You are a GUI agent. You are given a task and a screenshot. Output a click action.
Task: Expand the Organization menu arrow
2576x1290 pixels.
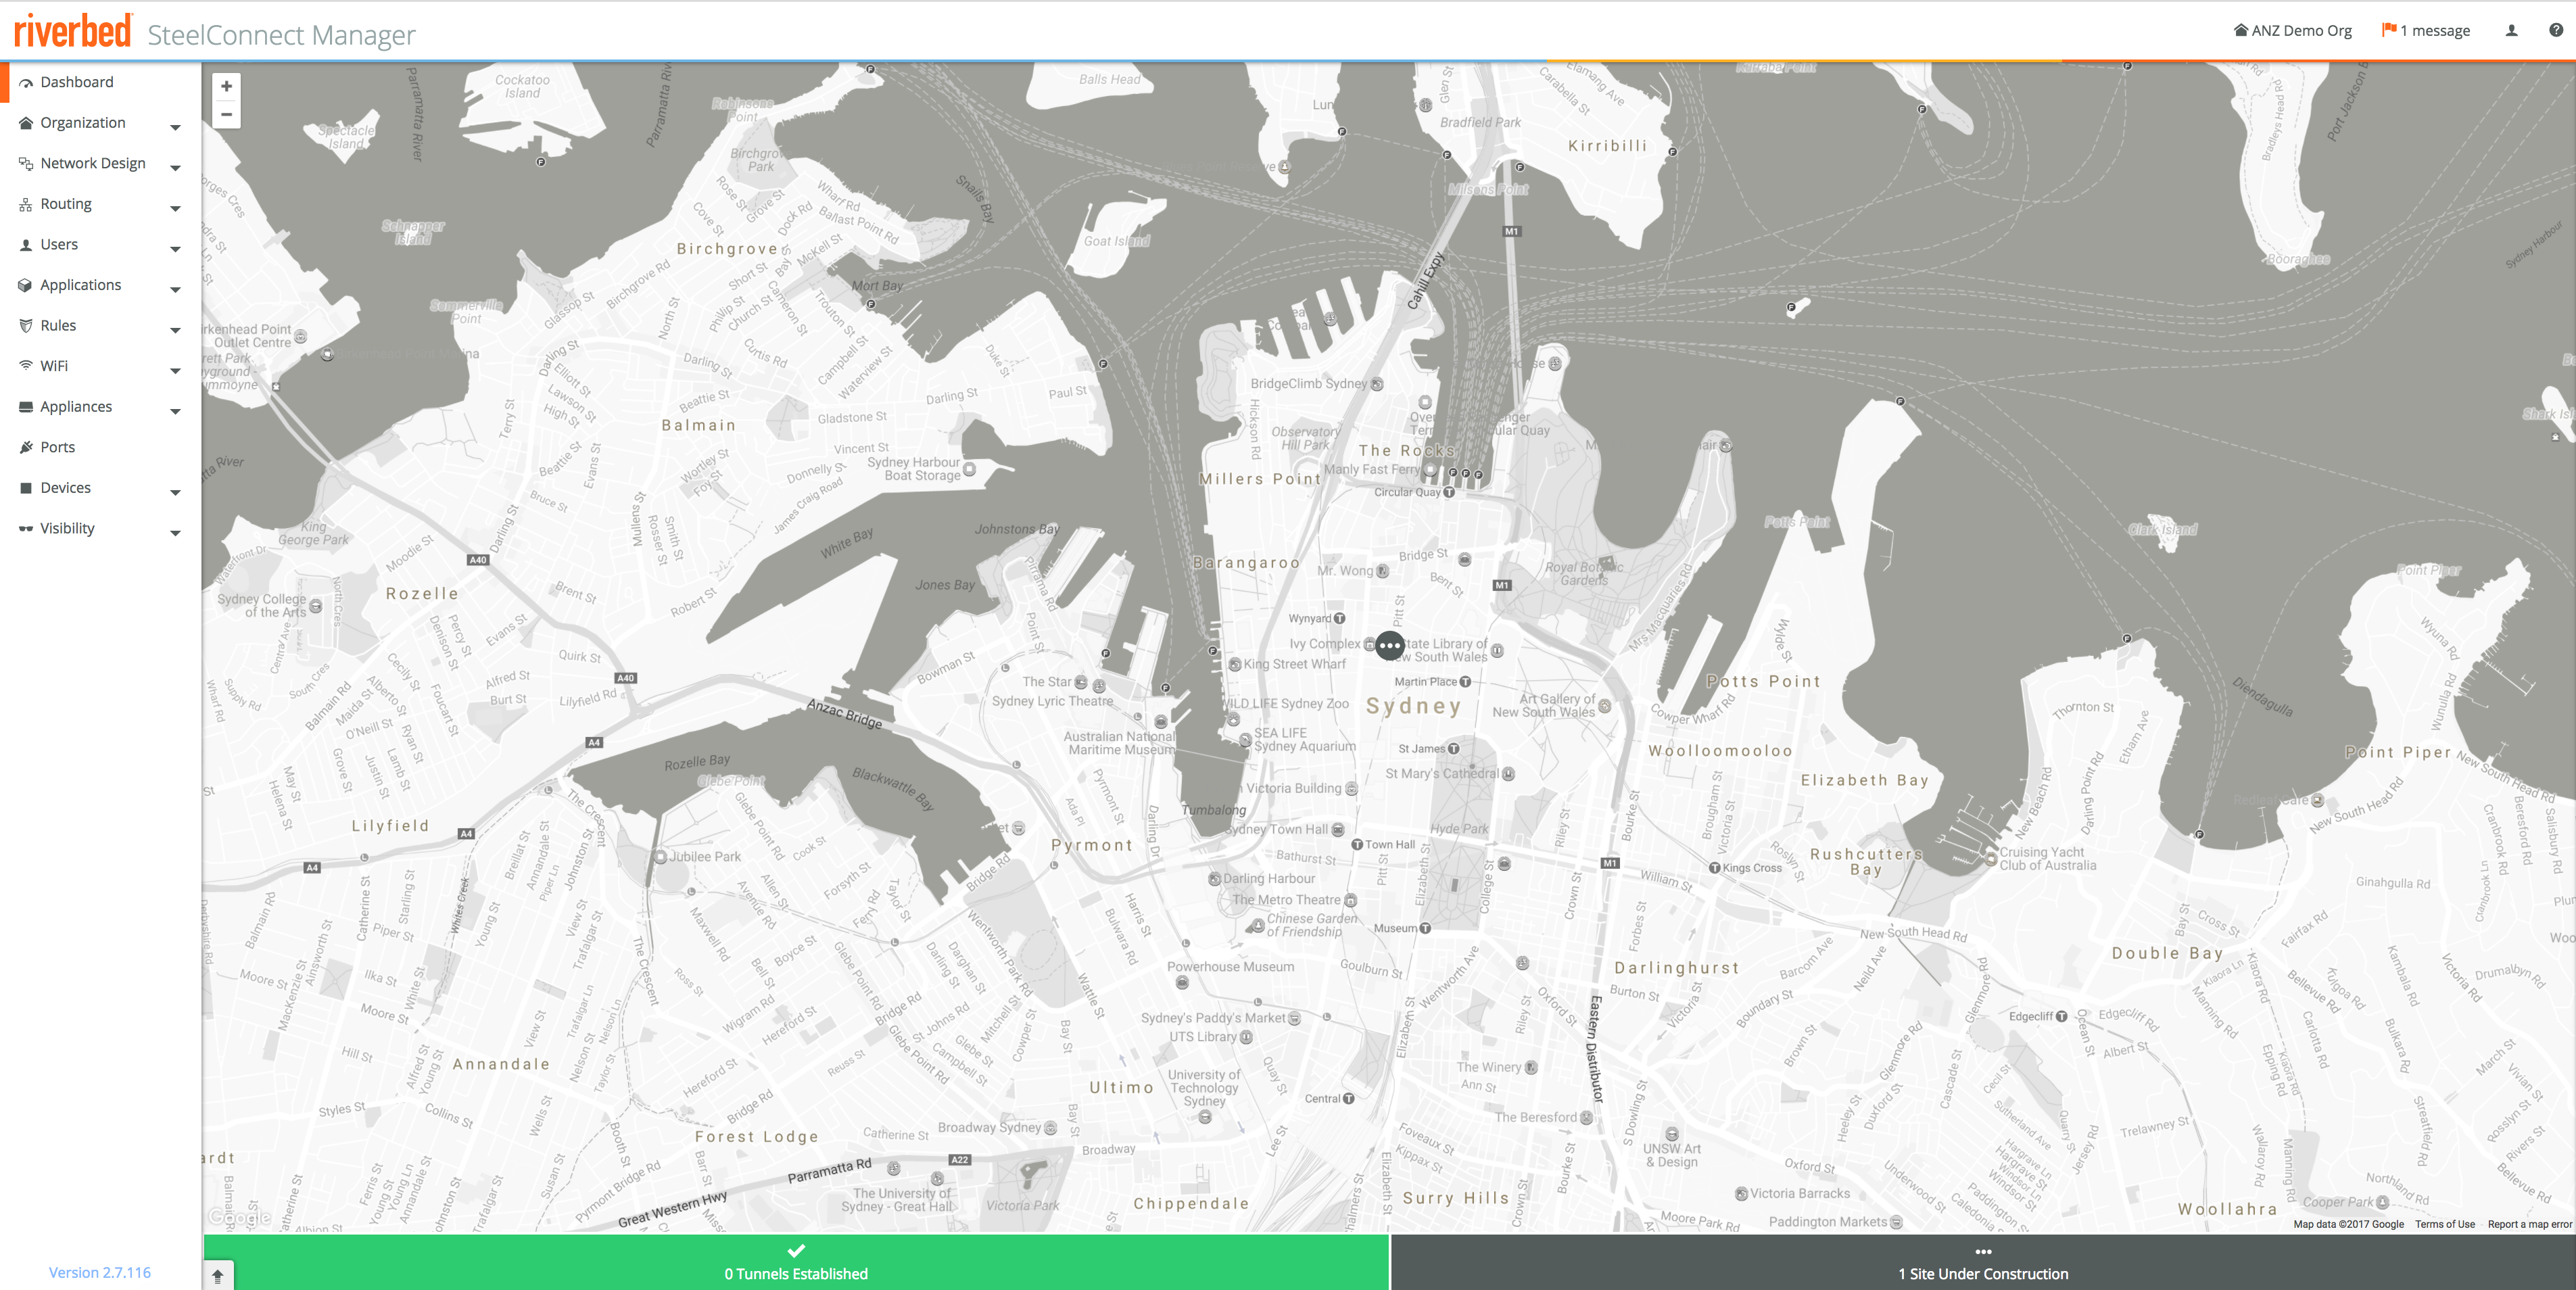(175, 127)
